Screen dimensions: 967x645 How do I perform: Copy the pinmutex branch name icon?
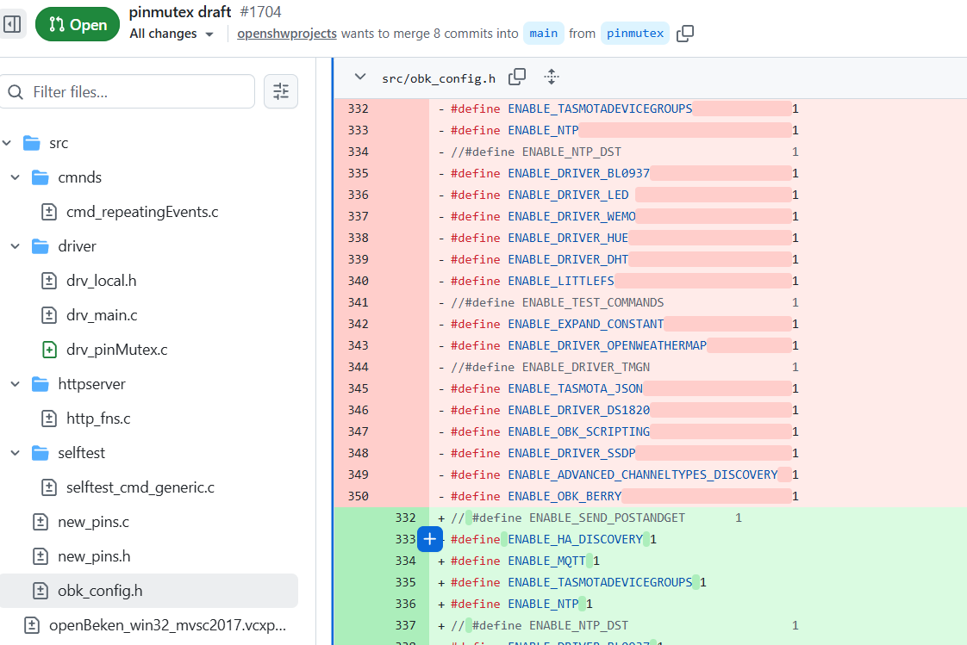[685, 34]
